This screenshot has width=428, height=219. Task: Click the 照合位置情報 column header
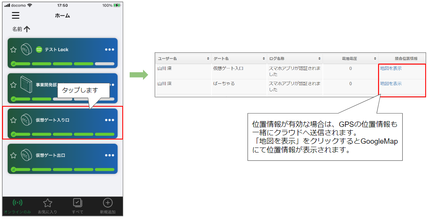(402, 58)
